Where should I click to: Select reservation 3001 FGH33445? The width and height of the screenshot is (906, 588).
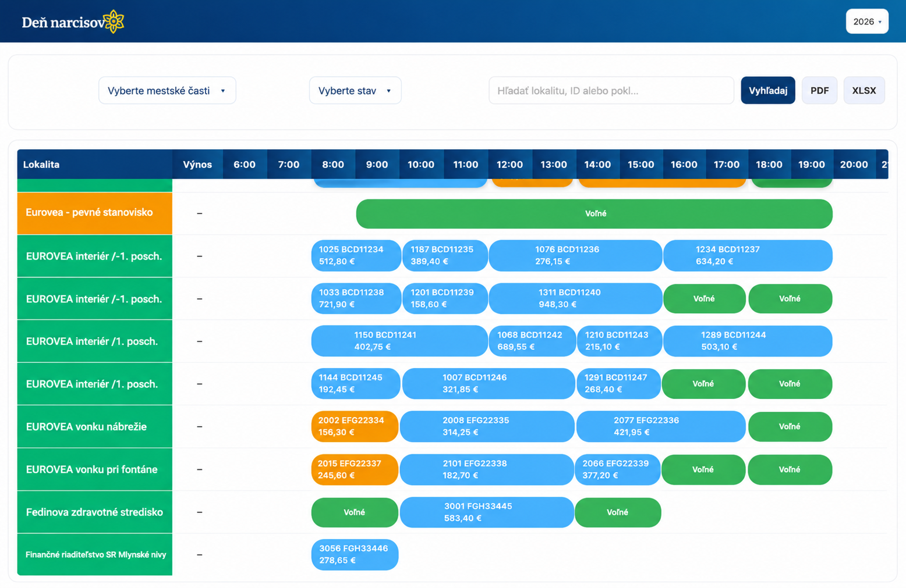pos(487,512)
